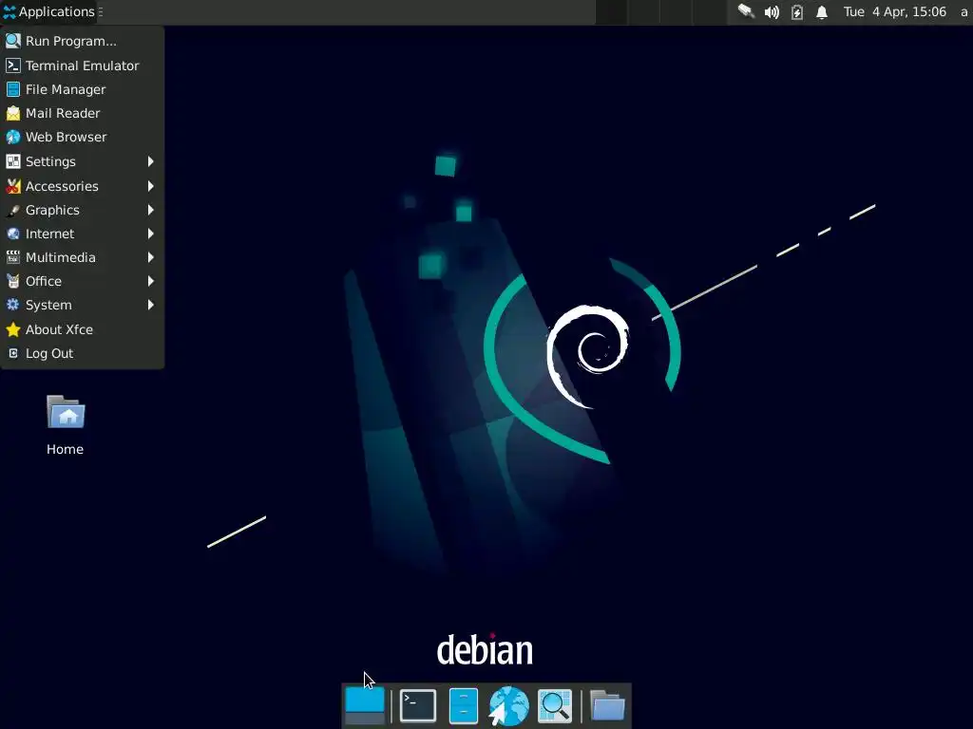The image size is (973, 729).
Task: Select Run Program... from the menu
Action: point(82,41)
